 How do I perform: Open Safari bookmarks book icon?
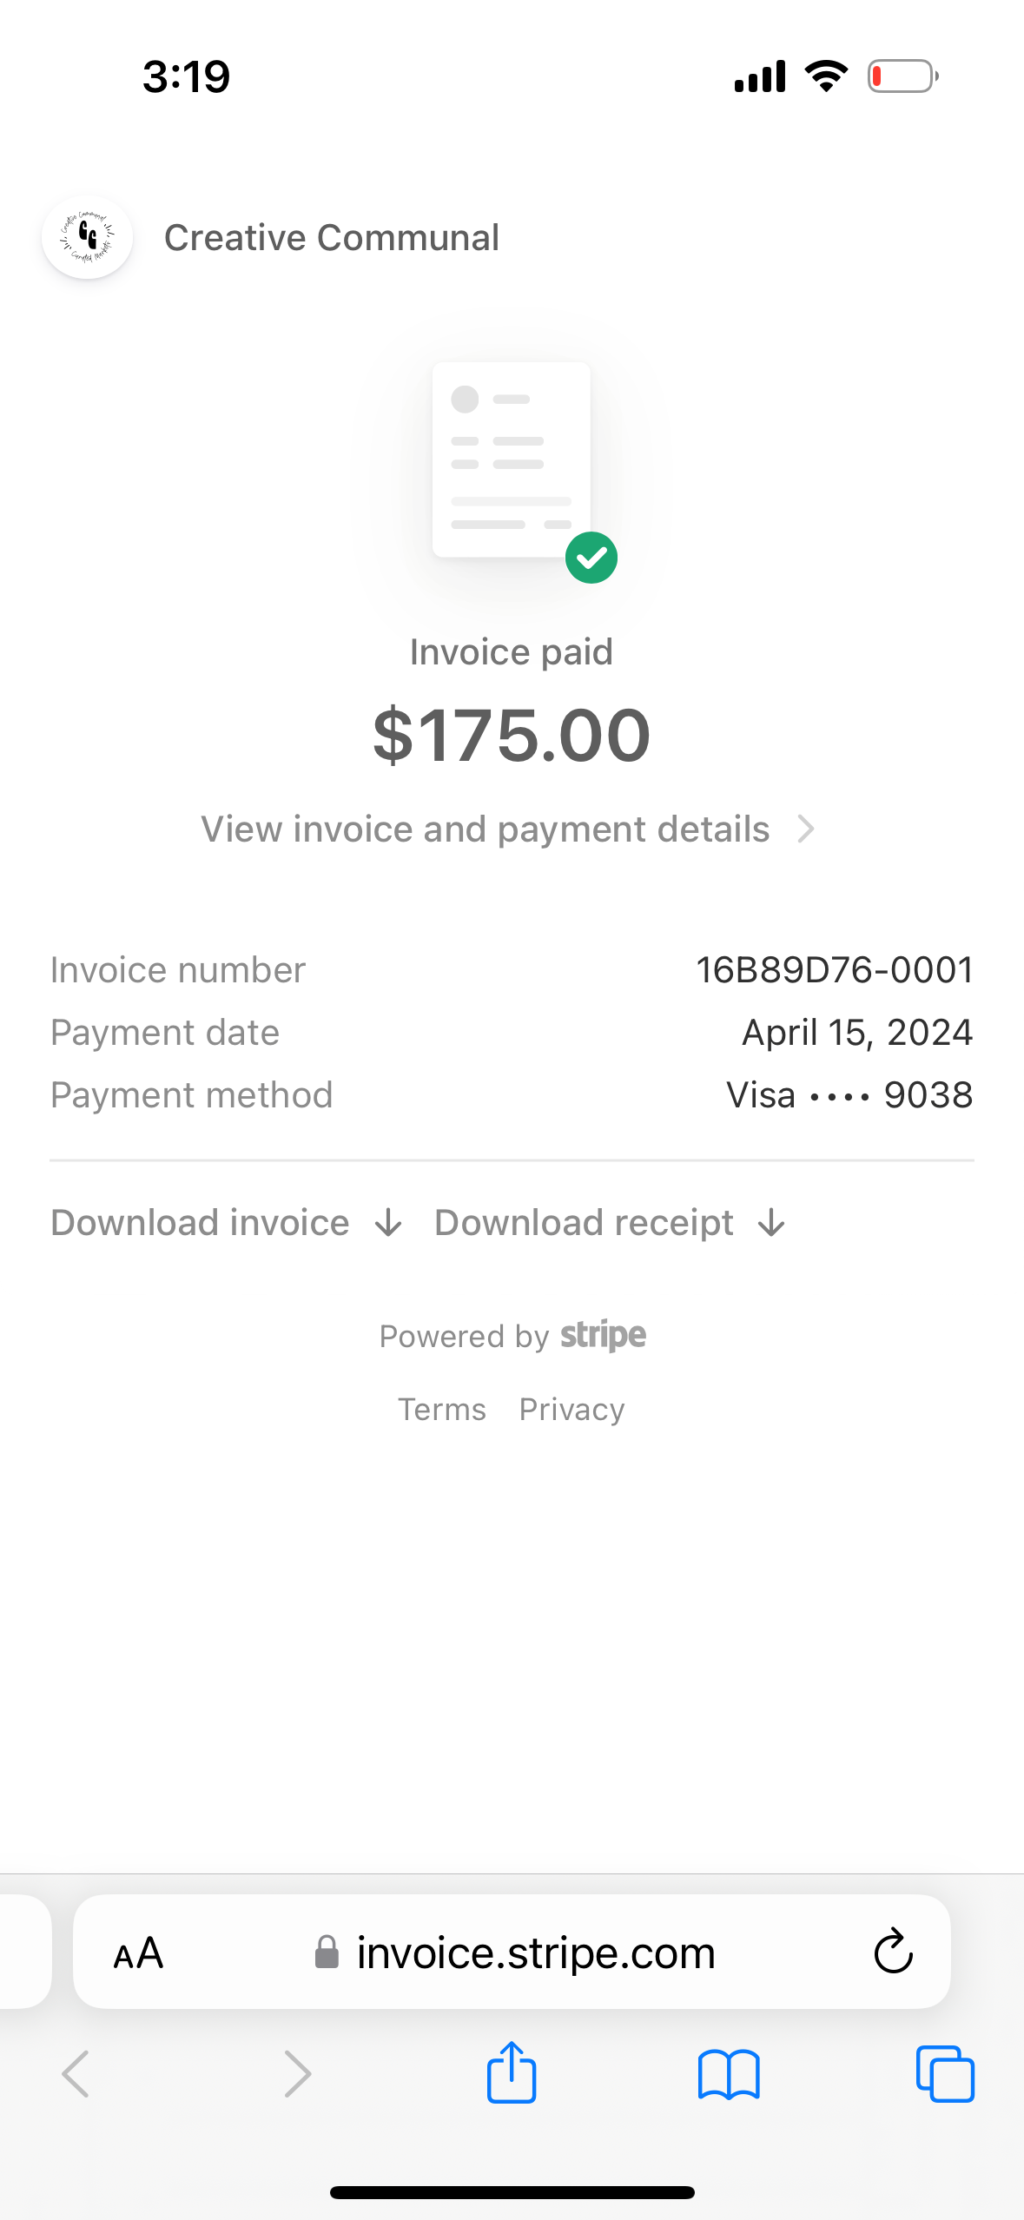(729, 2075)
